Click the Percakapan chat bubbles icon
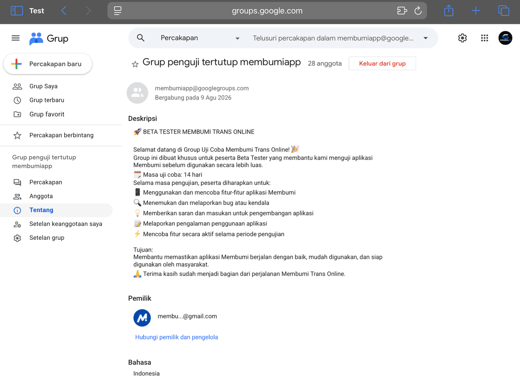Screen dimensions: 520x378 (17, 182)
